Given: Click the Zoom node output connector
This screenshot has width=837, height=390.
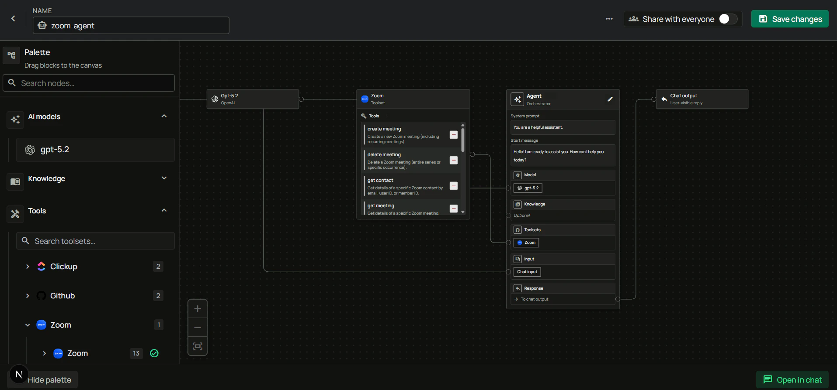Looking at the screenshot, I should (x=472, y=154).
